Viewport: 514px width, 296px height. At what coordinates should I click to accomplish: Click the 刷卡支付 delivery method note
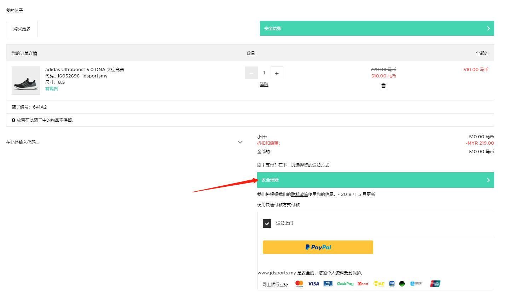pyautogui.click(x=293, y=165)
